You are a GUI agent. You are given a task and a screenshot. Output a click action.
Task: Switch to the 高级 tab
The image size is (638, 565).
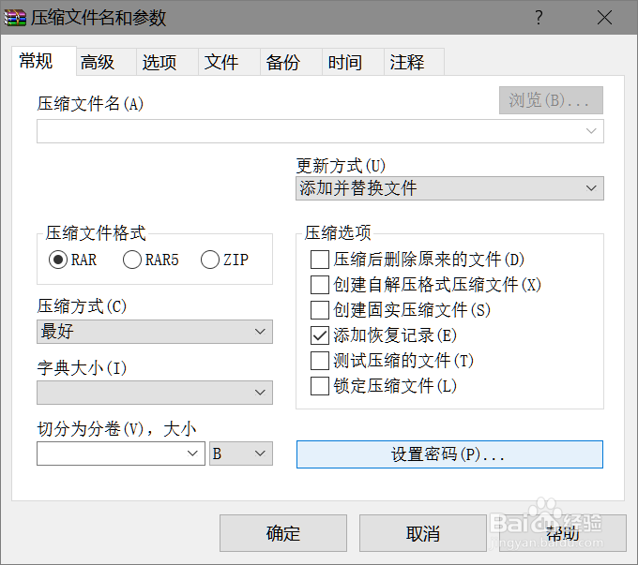[x=98, y=63]
